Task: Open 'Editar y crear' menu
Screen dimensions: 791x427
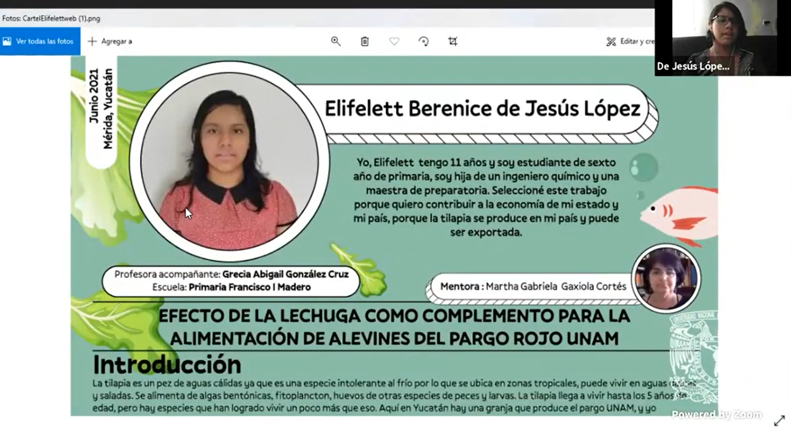Action: coord(630,41)
